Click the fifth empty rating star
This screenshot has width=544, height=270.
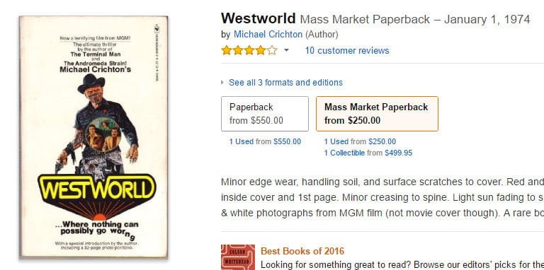click(x=272, y=51)
